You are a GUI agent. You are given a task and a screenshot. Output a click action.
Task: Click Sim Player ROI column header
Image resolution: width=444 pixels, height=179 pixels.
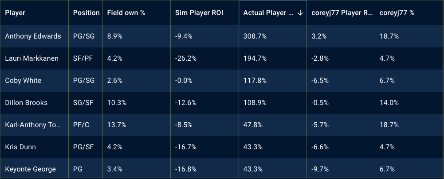point(199,13)
